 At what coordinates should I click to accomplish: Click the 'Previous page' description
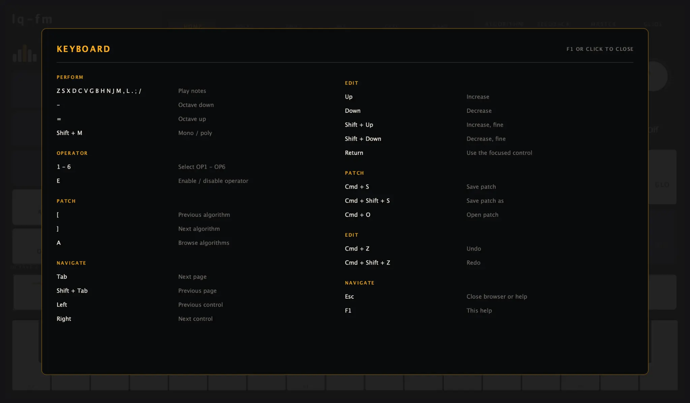(x=197, y=291)
